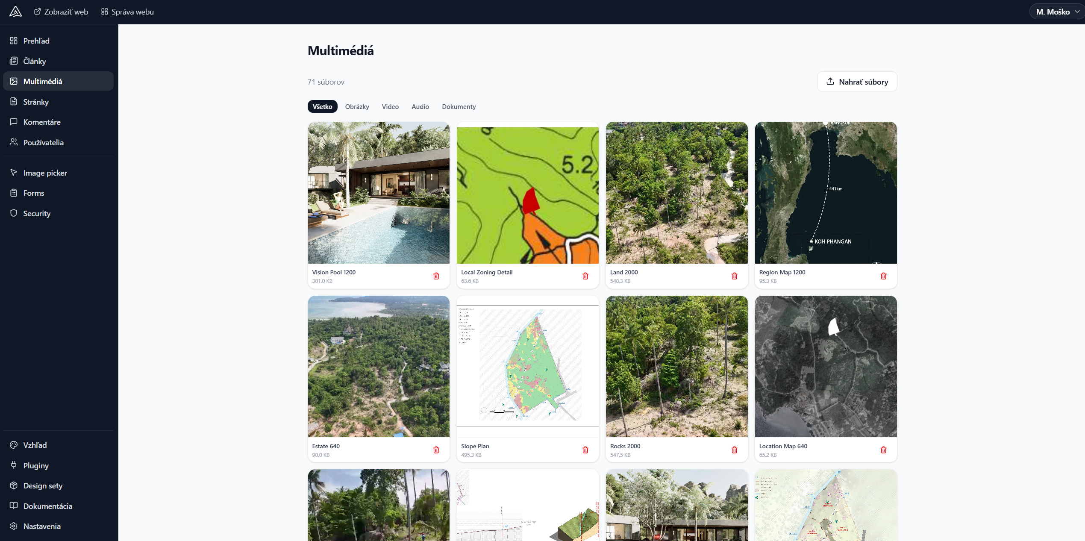Open Forms in the sidebar
Image resolution: width=1085 pixels, height=541 pixels.
point(58,193)
